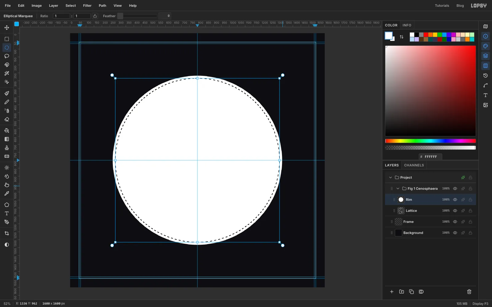Image resolution: width=492 pixels, height=307 pixels.
Task: Select the Lattice layer thumbnail
Action: (x=401, y=211)
